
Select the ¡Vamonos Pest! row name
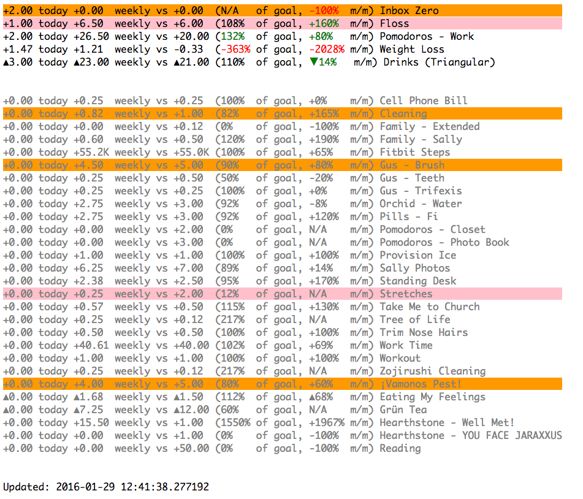click(421, 384)
